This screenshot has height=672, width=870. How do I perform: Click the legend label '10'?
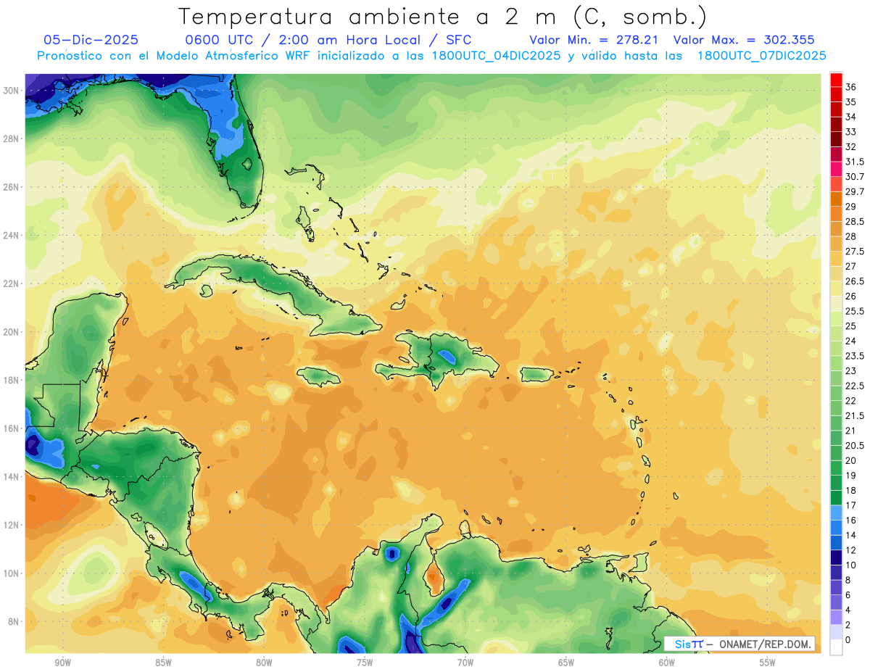tap(850, 565)
